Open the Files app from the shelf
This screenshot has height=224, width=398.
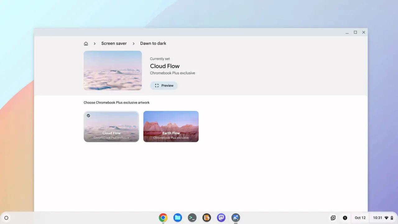pyautogui.click(x=178, y=217)
